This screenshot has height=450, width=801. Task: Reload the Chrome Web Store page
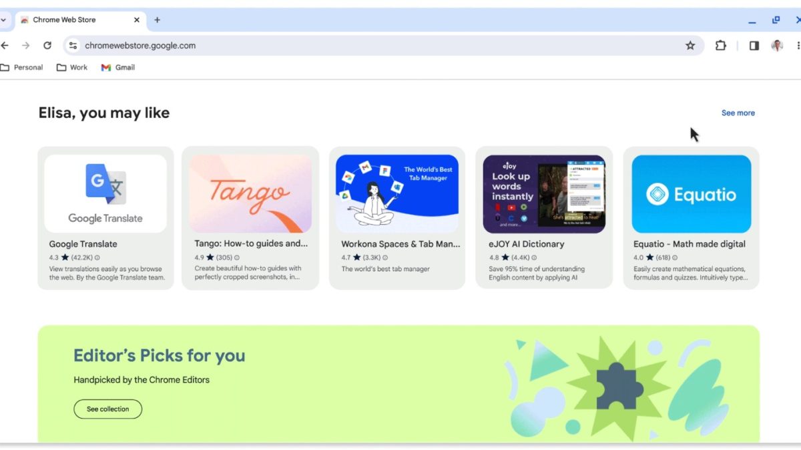[47, 45]
